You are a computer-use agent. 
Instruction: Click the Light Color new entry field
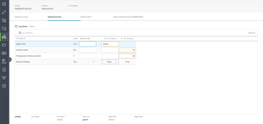[x=88, y=44]
